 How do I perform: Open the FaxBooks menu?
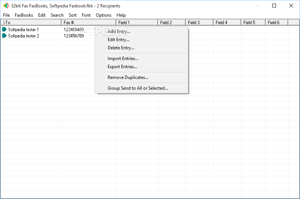(24, 15)
